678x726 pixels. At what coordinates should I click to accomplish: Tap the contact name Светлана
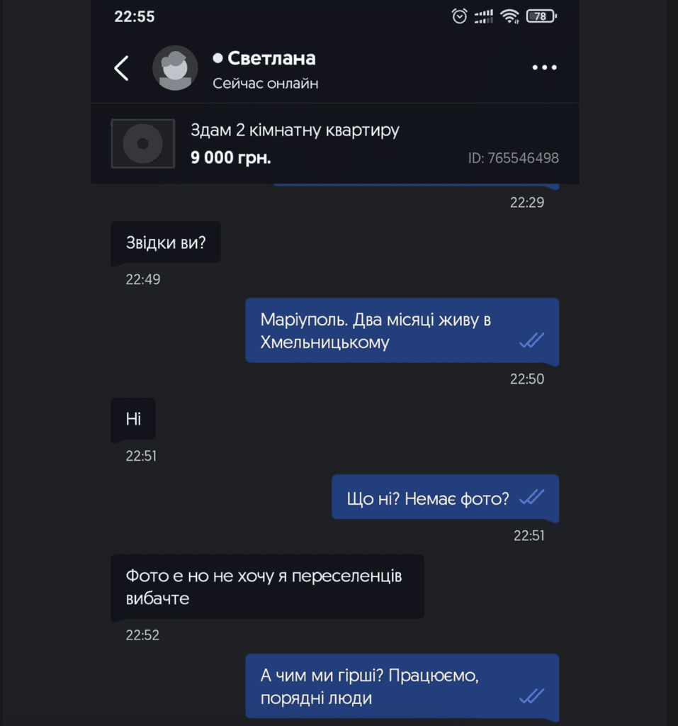[271, 58]
